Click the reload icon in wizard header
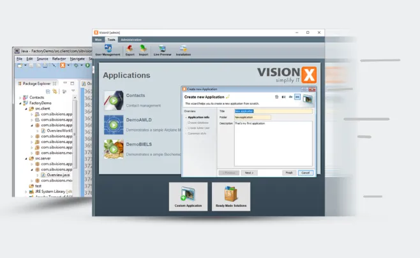420x258 pixels. pyautogui.click(x=276, y=97)
